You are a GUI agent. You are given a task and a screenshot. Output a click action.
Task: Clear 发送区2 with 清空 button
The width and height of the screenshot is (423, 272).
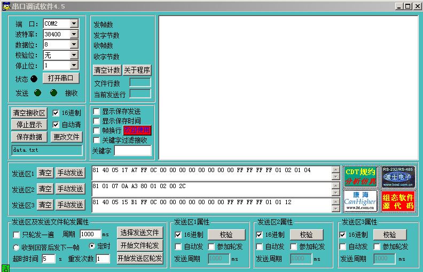[x=45, y=189]
